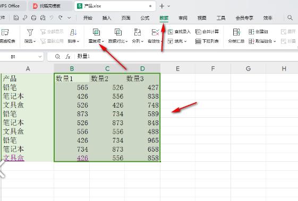Click the 重复项 duplicates icon

click(x=96, y=32)
